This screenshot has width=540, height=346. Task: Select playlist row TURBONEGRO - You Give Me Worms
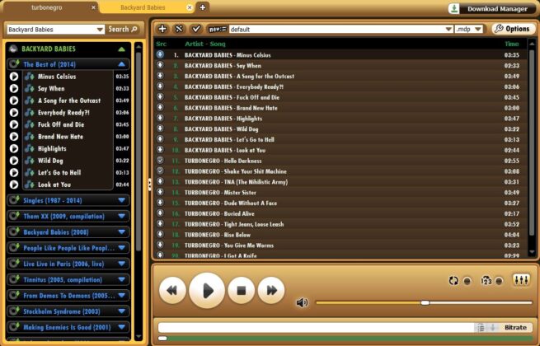click(340, 245)
